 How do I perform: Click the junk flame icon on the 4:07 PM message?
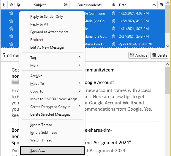113,13
